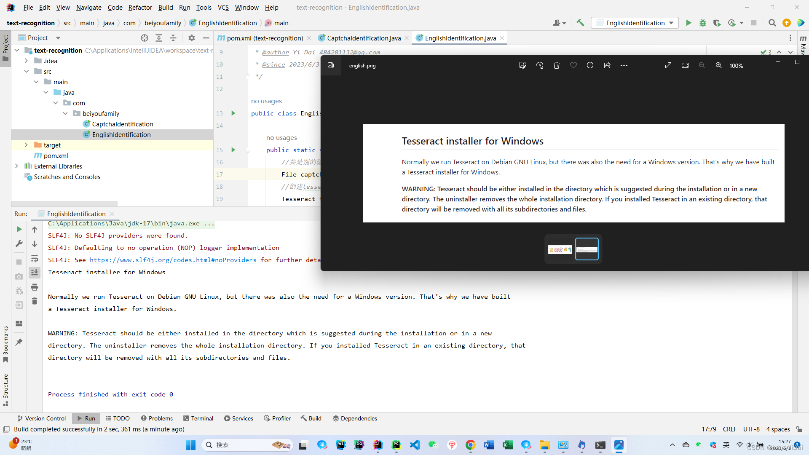Viewport: 809px width, 455px height.
Task: Click the Bookmark icon in image viewer toolbar
Action: (x=573, y=65)
